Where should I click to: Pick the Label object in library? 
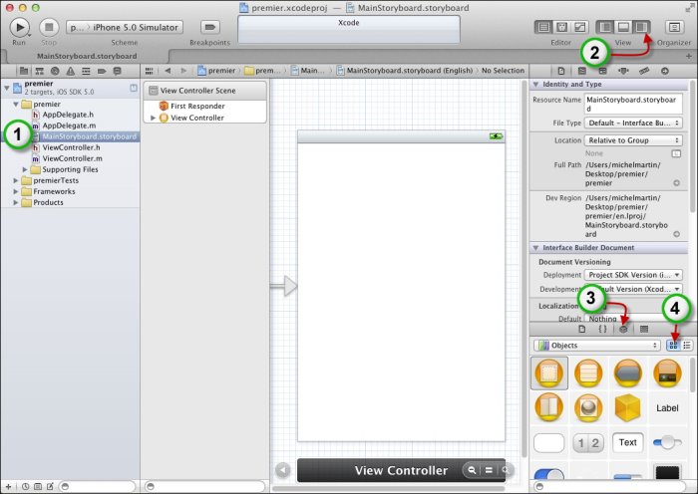point(667,407)
